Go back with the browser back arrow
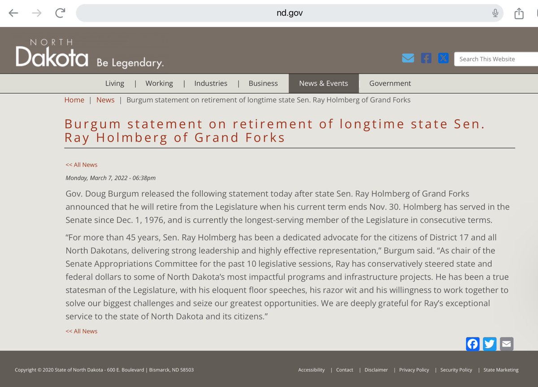This screenshot has height=387, width=538. [x=13, y=13]
